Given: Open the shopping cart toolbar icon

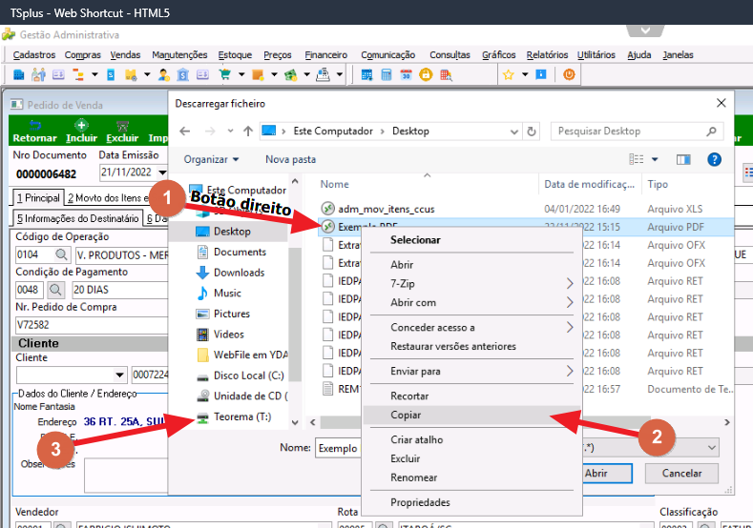Looking at the screenshot, I should 224,74.
